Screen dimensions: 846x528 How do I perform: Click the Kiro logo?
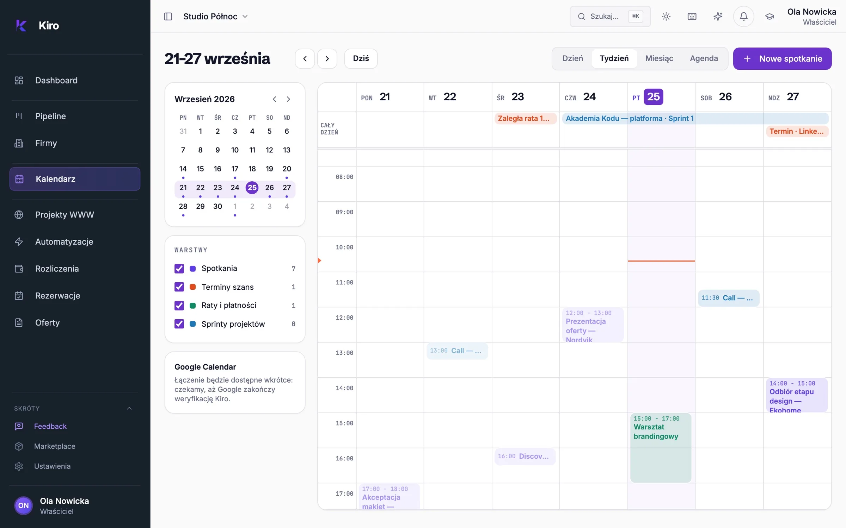click(x=22, y=25)
